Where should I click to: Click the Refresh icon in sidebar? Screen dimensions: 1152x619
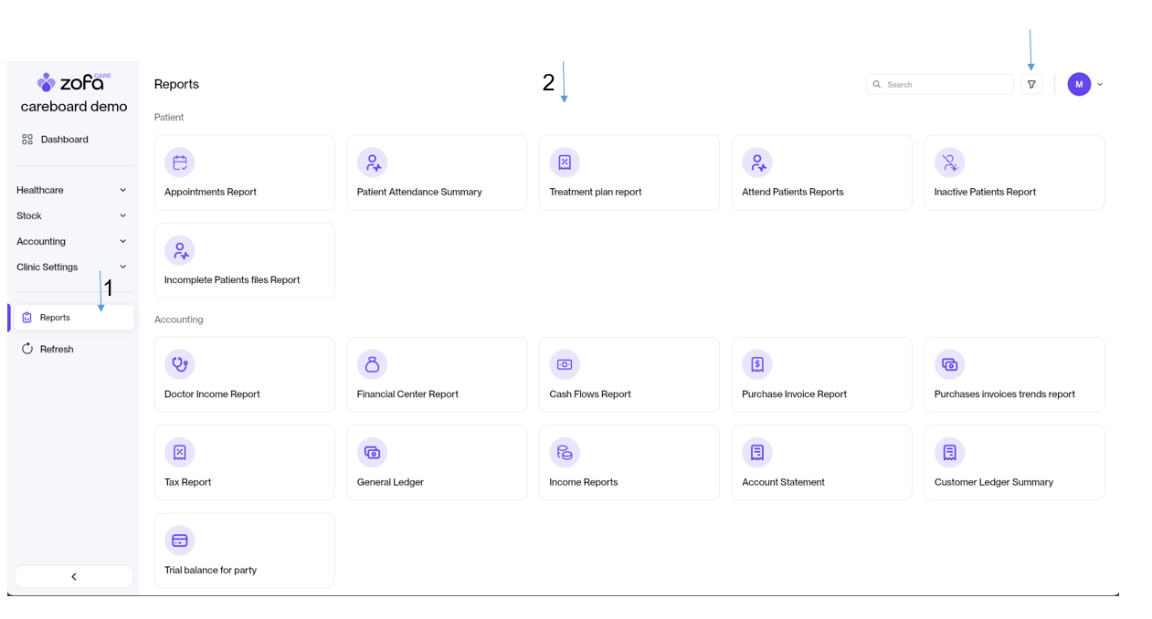point(27,349)
